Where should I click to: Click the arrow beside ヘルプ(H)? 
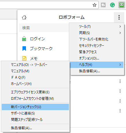tap(120, 65)
